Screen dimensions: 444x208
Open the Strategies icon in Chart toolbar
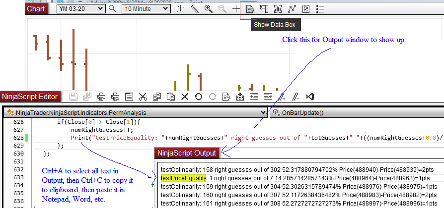point(306,9)
